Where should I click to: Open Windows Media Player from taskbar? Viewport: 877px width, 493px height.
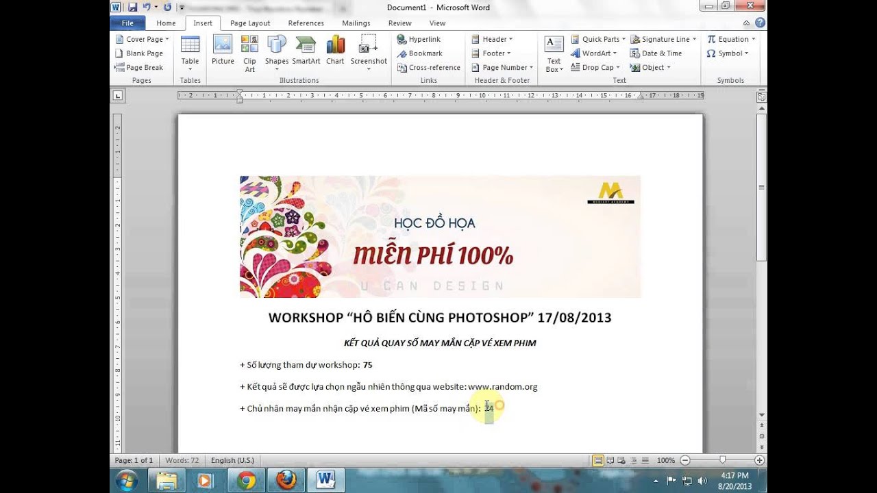click(205, 481)
